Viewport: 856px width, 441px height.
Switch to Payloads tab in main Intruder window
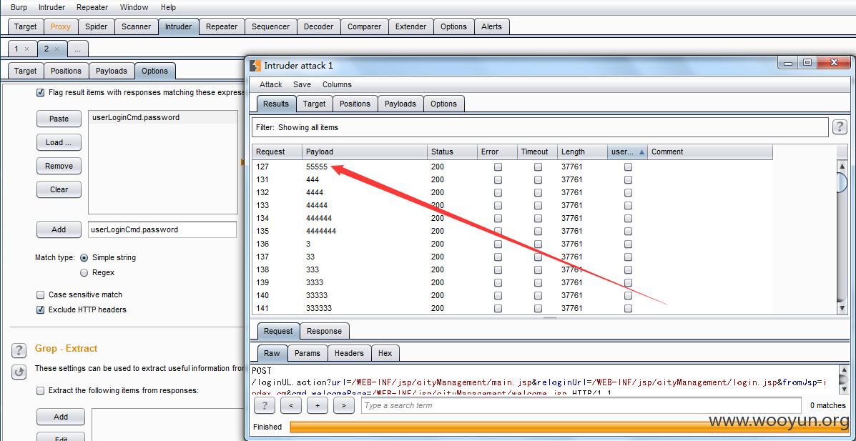(112, 71)
